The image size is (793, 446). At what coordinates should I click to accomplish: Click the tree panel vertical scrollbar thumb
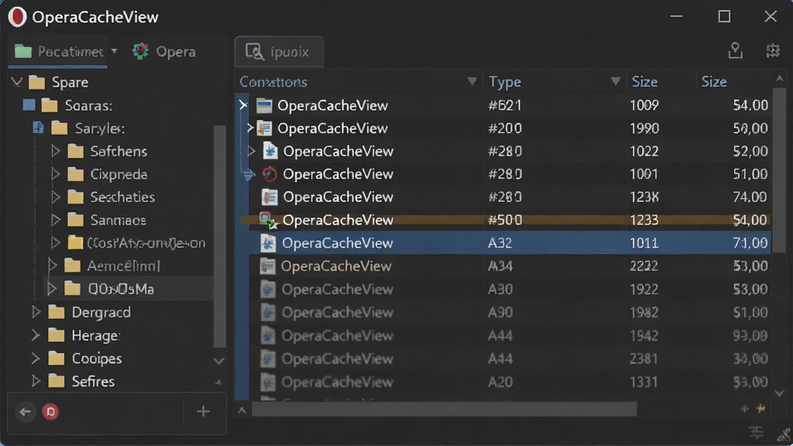[219, 236]
